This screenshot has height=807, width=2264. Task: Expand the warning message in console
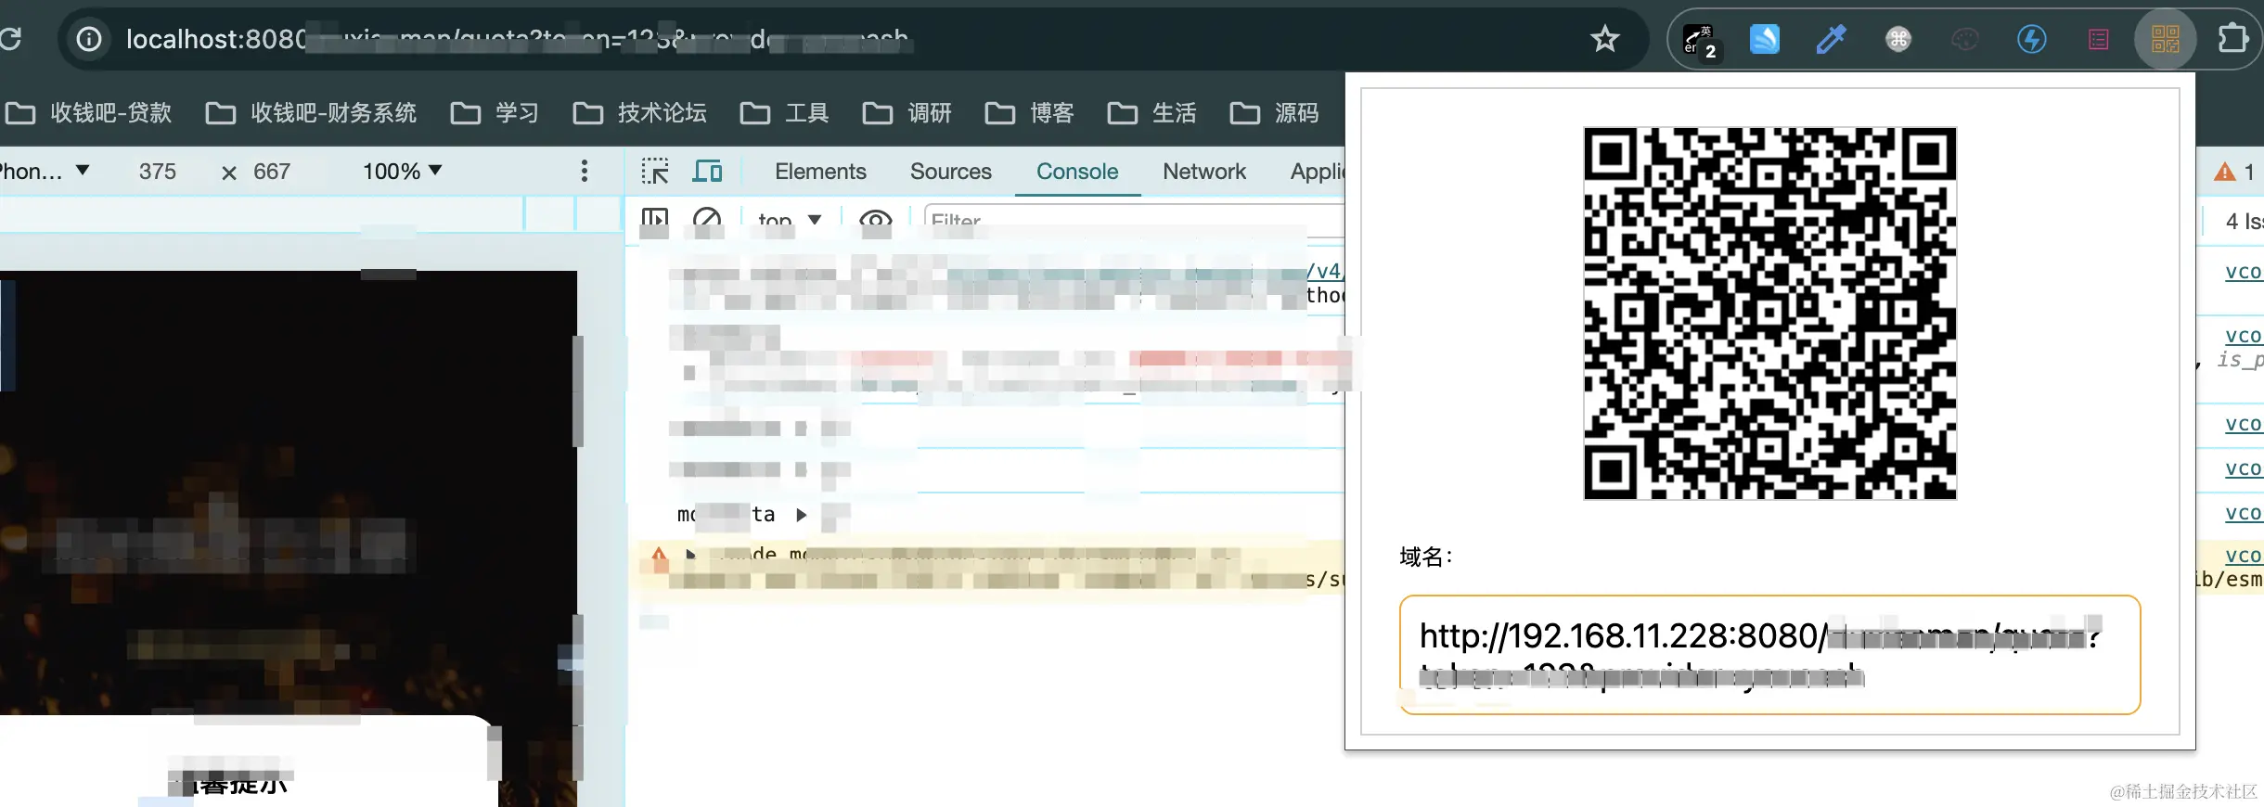690,555
